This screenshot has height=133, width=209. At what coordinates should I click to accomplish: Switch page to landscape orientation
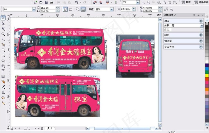click(71, 9)
